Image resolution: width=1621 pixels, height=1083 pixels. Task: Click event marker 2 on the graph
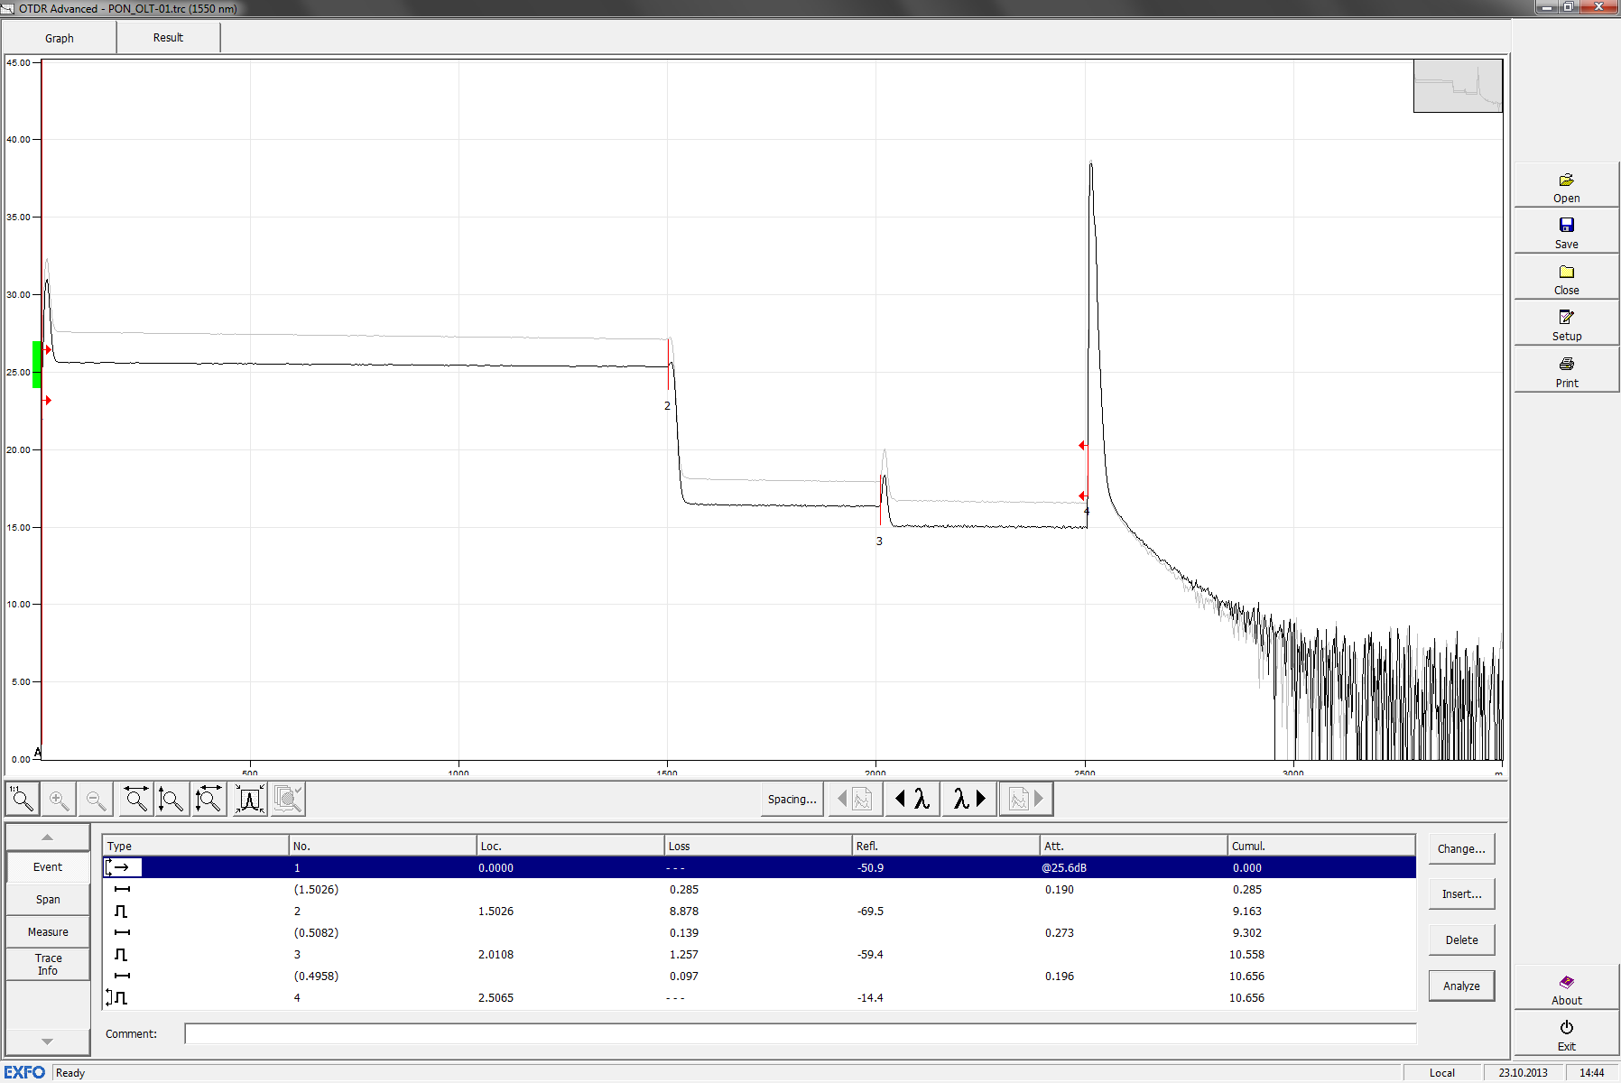668,406
